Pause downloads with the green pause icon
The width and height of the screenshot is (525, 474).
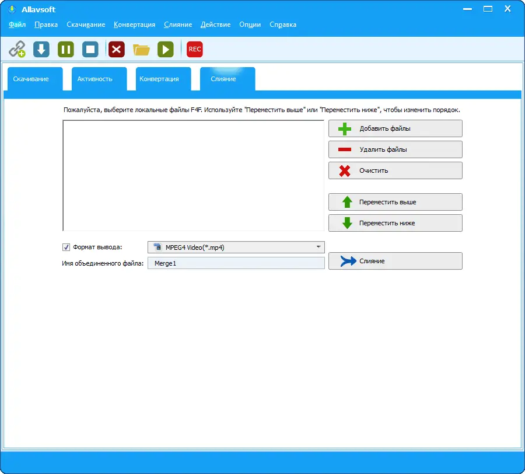click(65, 49)
